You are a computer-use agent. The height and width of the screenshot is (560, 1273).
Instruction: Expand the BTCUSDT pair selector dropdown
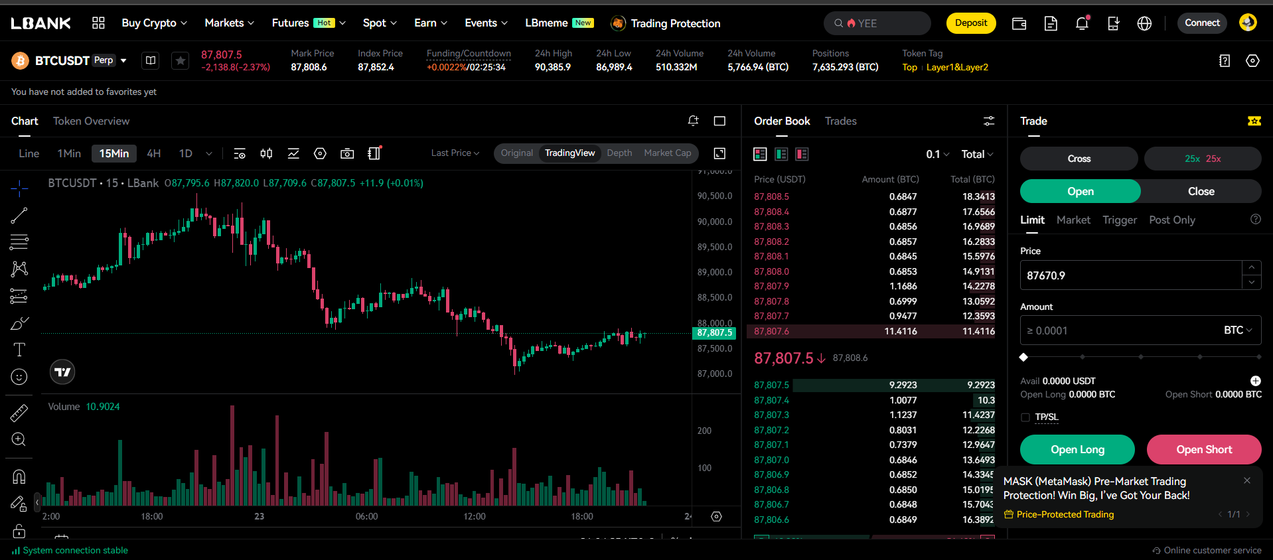[123, 60]
